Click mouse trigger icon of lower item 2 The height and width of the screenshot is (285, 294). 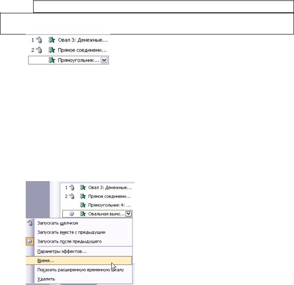click(x=72, y=196)
